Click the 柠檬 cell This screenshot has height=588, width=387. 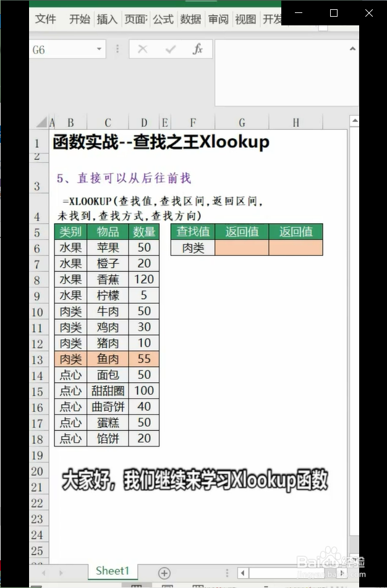click(108, 296)
